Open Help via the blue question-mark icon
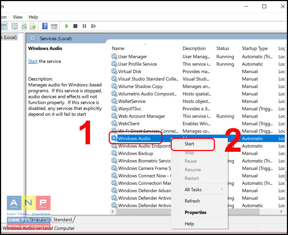 coord(45,26)
